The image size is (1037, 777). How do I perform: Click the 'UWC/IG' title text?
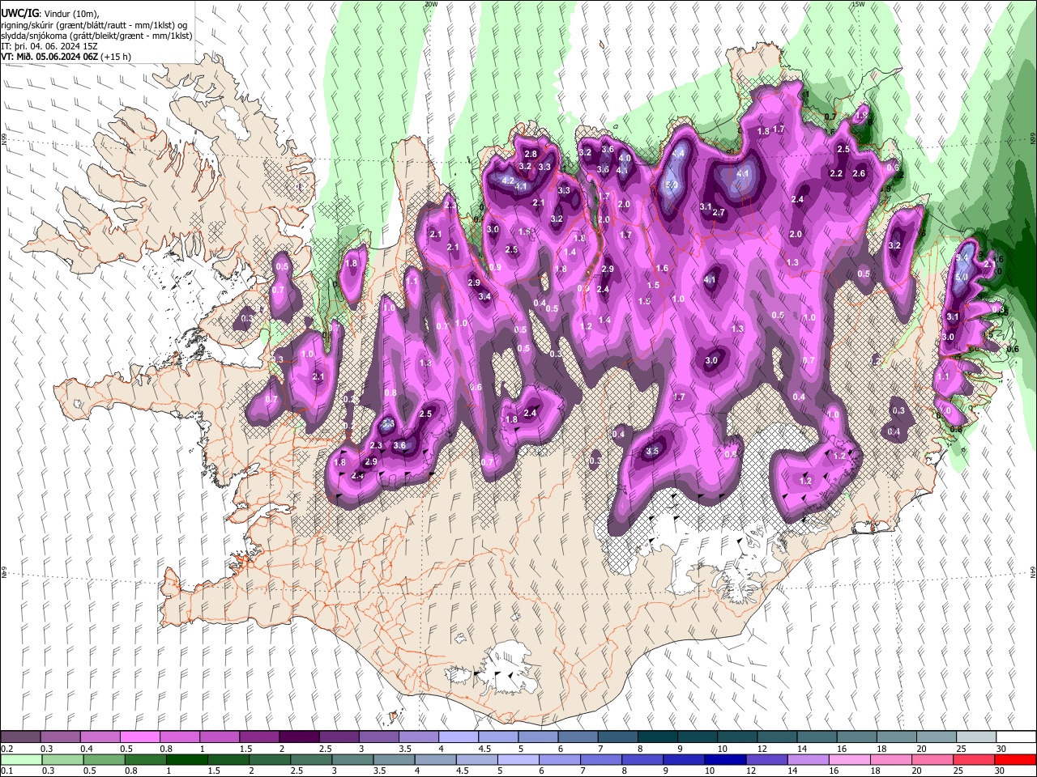point(19,13)
